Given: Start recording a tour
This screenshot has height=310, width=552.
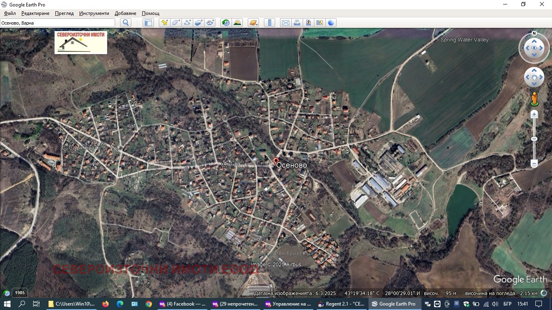Looking at the screenshot, I should 210,23.
